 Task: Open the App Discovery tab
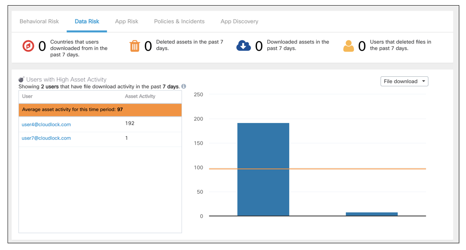[239, 22]
